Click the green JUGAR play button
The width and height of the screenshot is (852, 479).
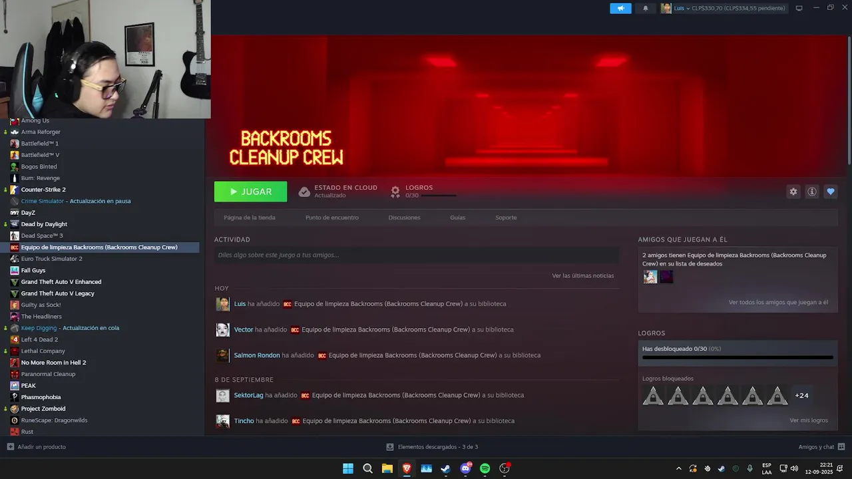(251, 192)
